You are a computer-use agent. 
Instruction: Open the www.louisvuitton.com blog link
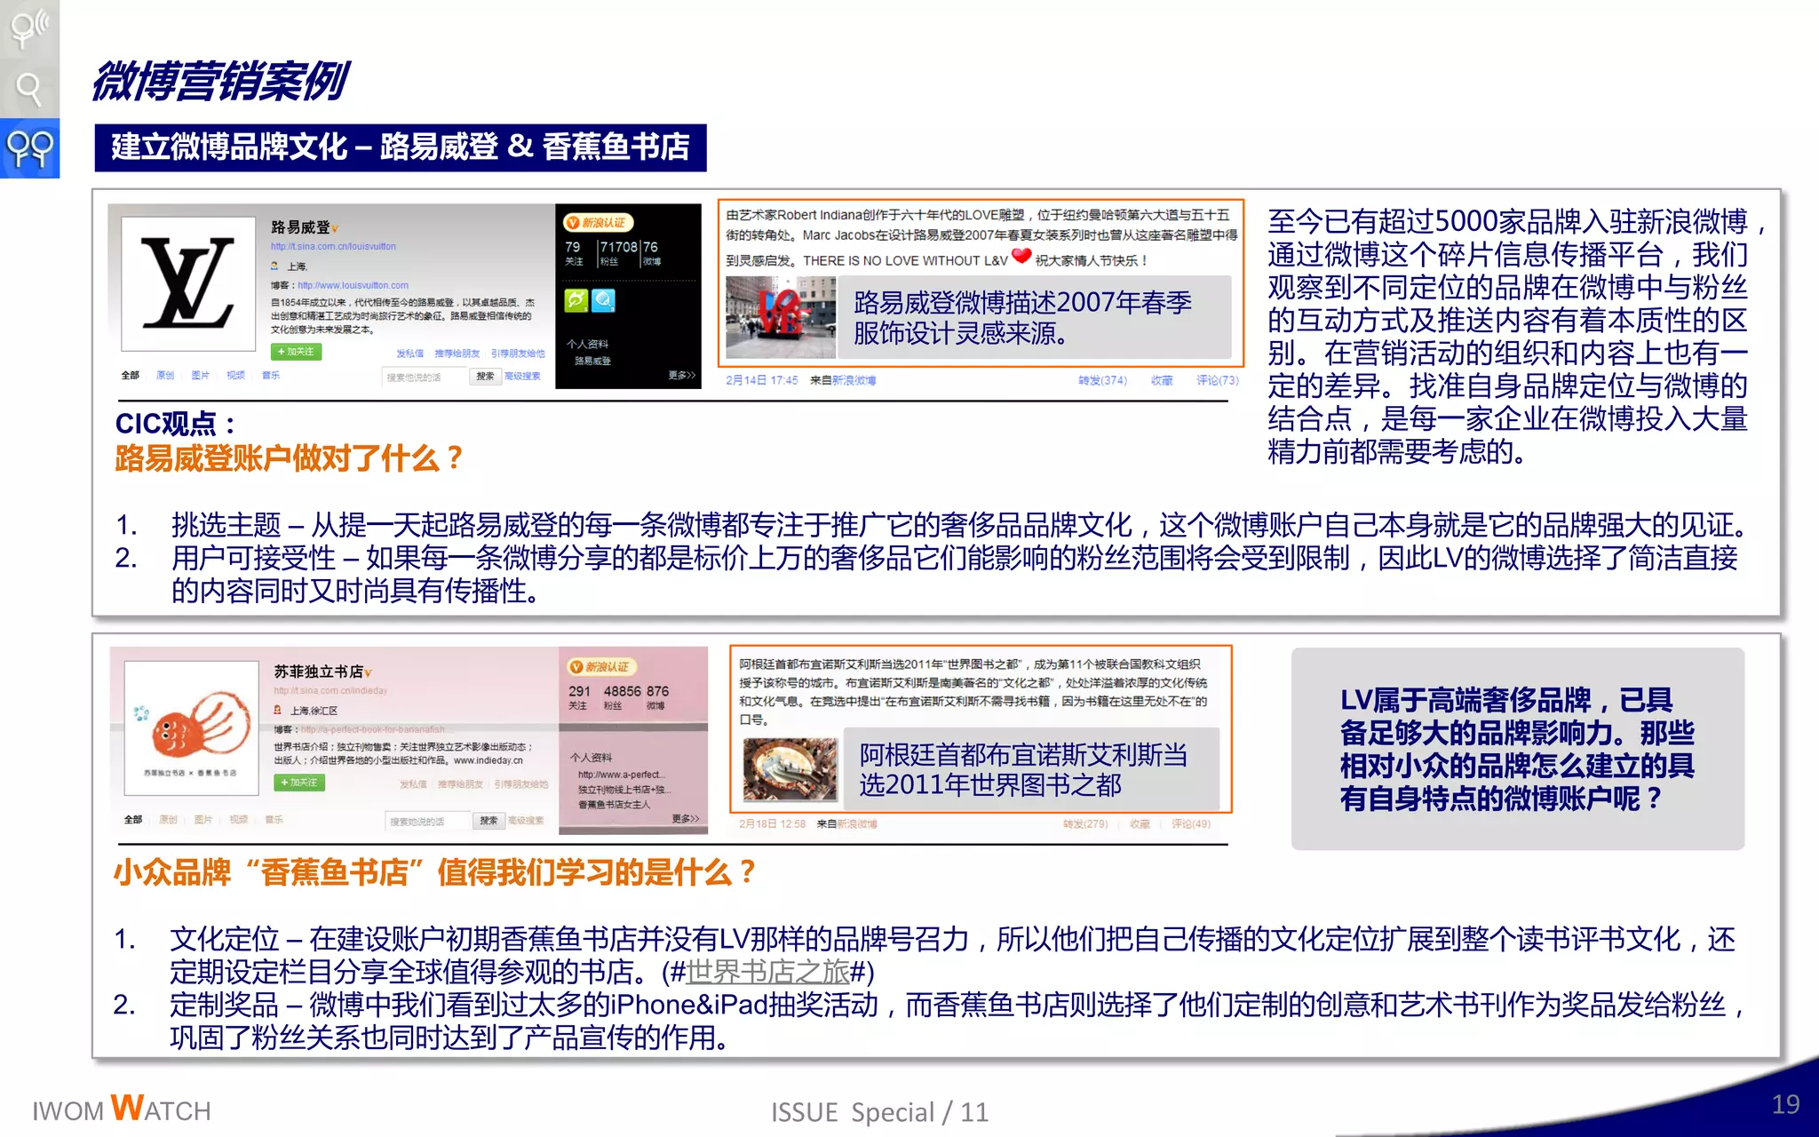tap(353, 285)
